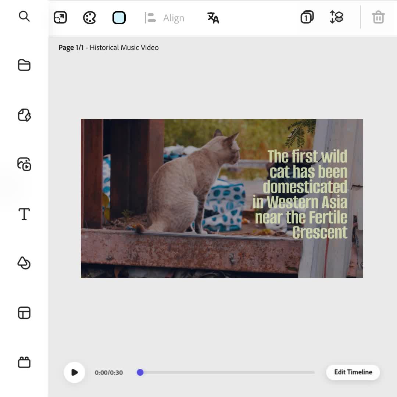
Task: Open the layer order arrows icon
Action: coord(337,17)
